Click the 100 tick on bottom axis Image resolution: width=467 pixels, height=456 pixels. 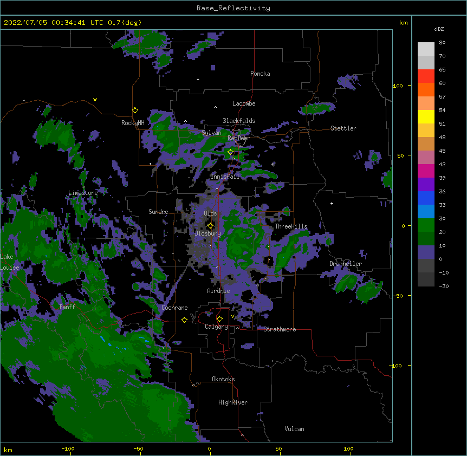coord(348,448)
